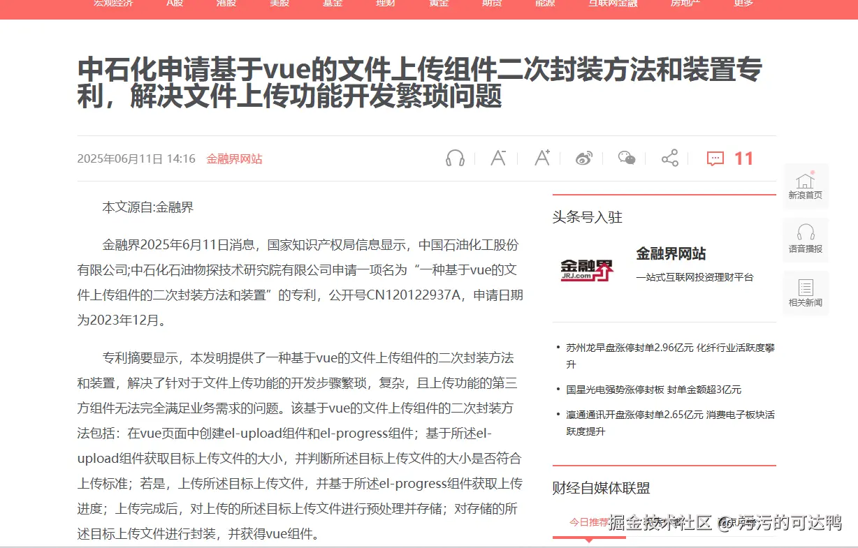Share the article to Weibo

pyautogui.click(x=584, y=158)
